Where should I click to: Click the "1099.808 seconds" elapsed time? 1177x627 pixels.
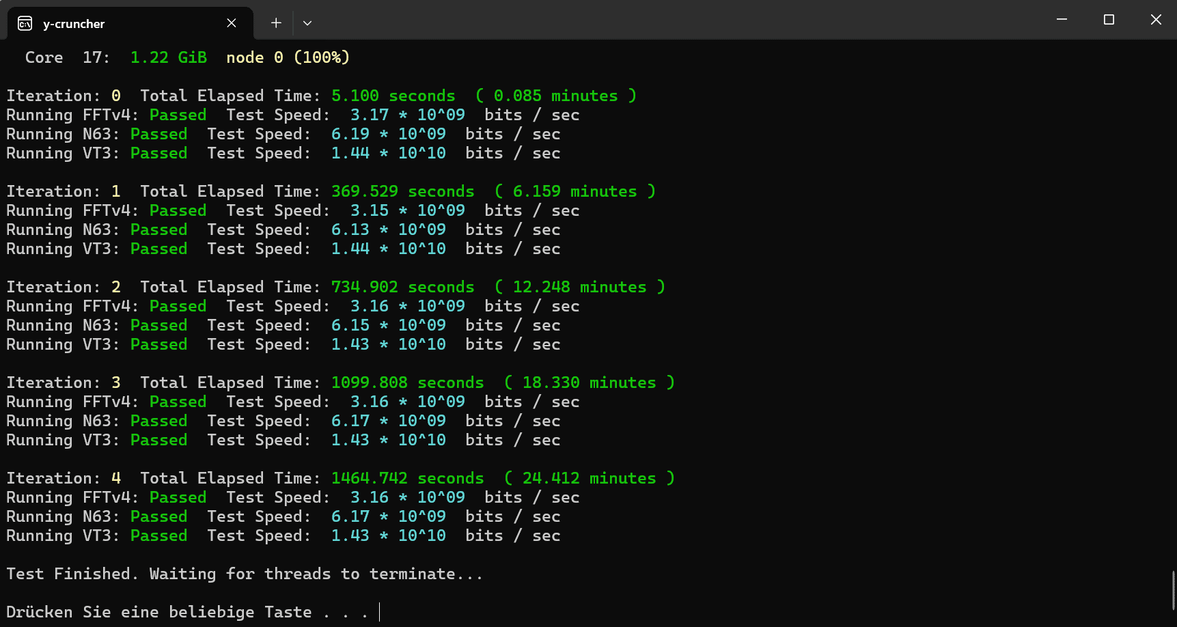407,382
